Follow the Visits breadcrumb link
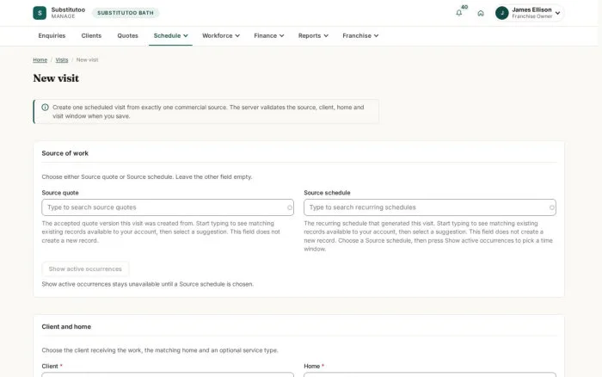The height and width of the screenshot is (377, 602). point(62,60)
